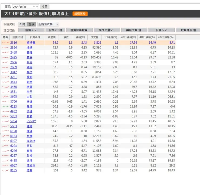Select the trend sparkline for 2609
Screen dimensions: 200x195
(x=6, y=67)
